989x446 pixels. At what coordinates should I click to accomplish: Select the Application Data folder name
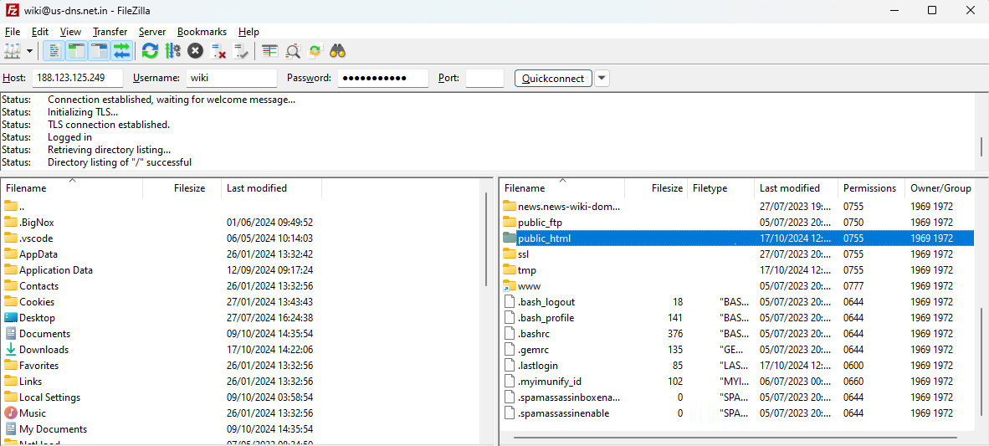(x=56, y=270)
